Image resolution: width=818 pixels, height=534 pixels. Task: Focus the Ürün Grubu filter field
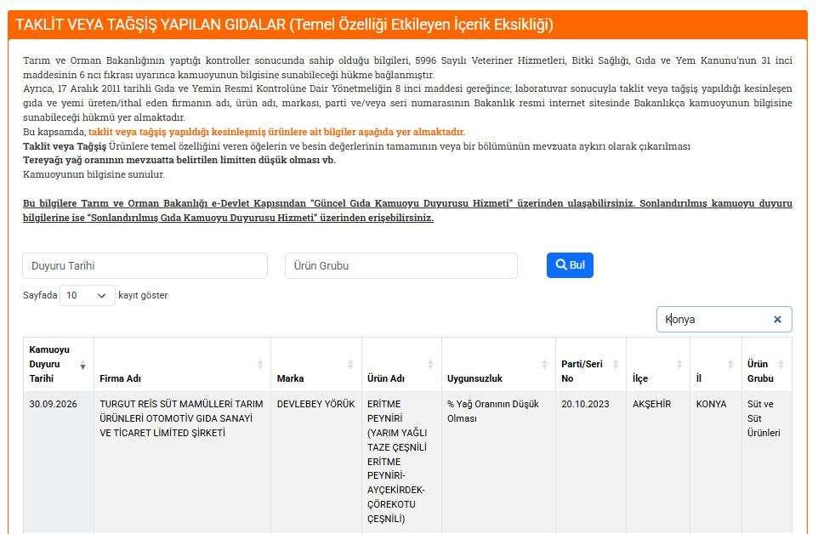tap(401, 266)
